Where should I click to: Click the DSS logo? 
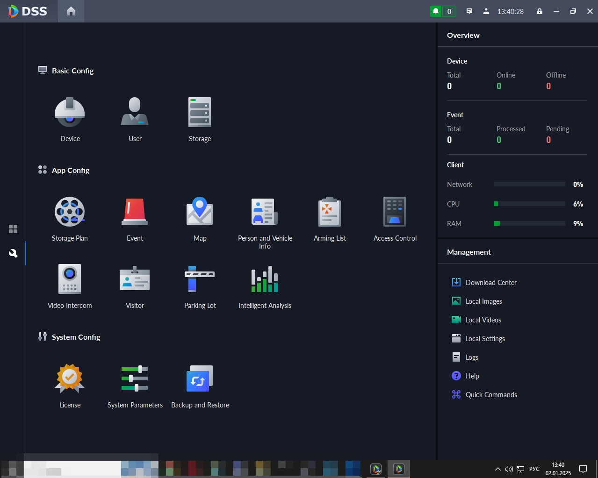[28, 11]
